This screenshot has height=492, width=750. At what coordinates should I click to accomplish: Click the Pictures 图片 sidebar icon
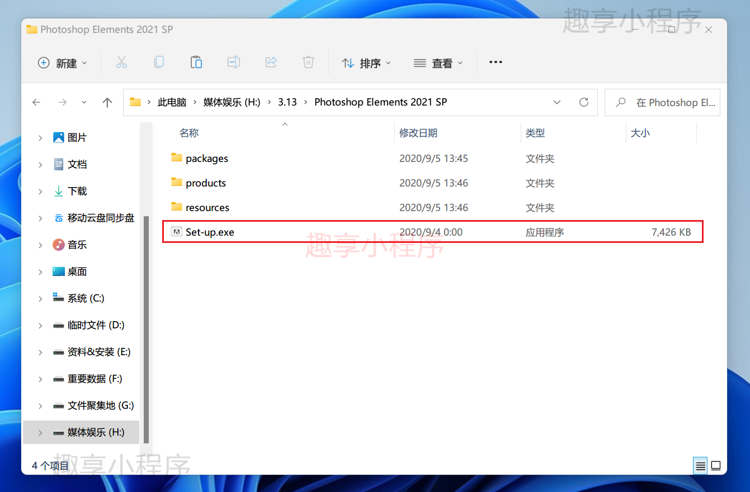point(58,137)
